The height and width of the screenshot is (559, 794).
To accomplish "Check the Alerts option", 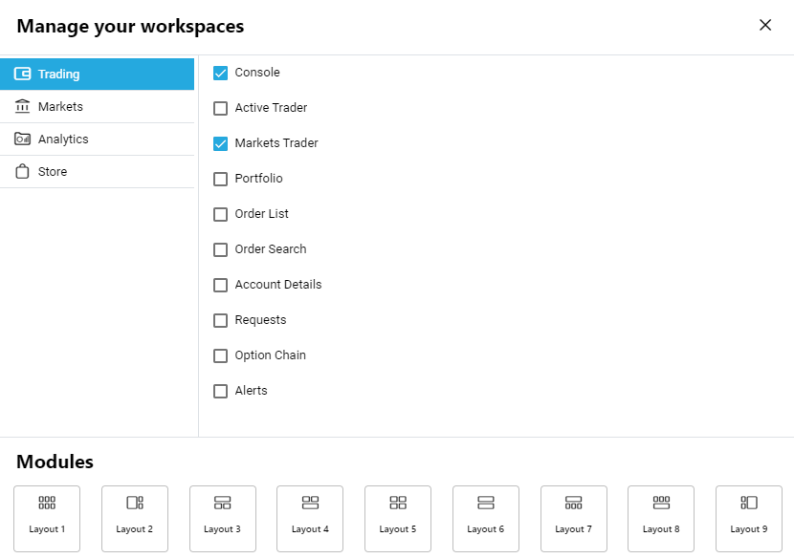I will tap(221, 391).
